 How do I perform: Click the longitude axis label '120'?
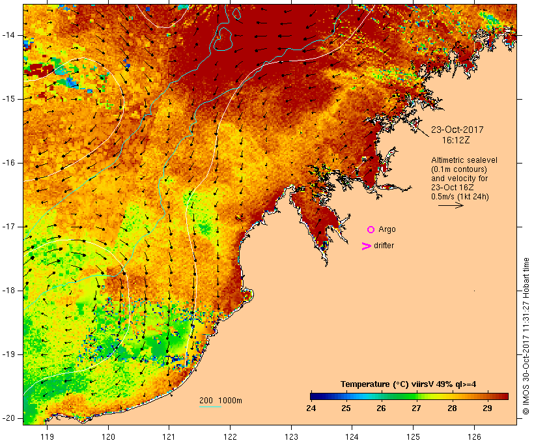pos(108,436)
